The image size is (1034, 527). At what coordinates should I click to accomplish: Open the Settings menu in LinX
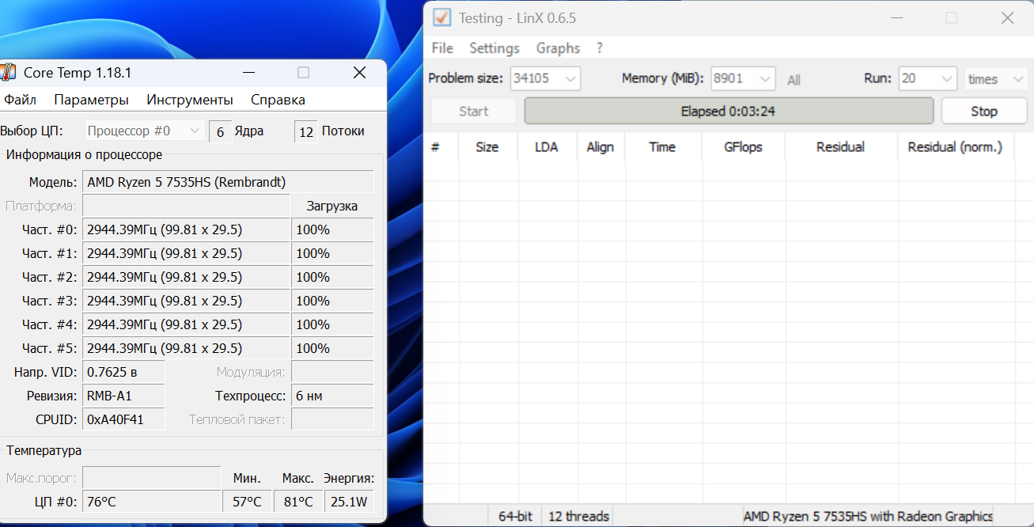[494, 48]
